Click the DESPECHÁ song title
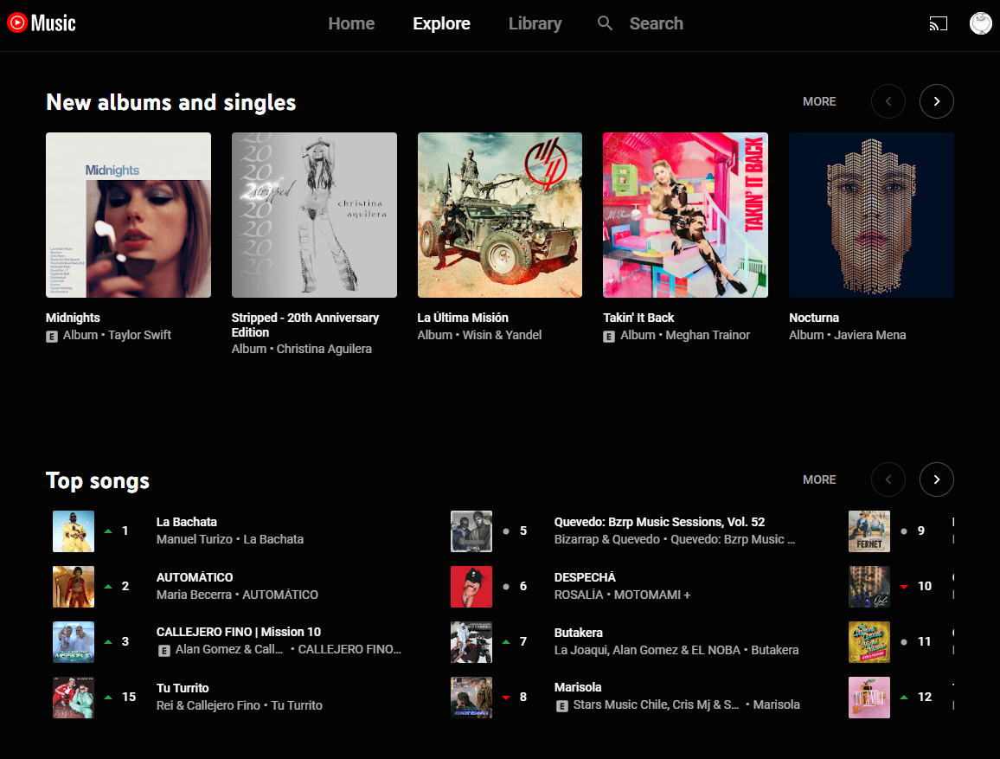This screenshot has width=1000, height=759. pos(585,577)
